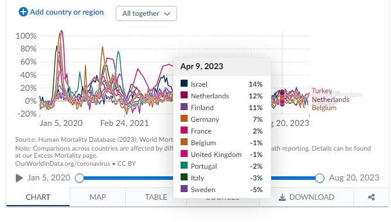
Task: Switch to the TABLE tab
Action: [x=156, y=197]
